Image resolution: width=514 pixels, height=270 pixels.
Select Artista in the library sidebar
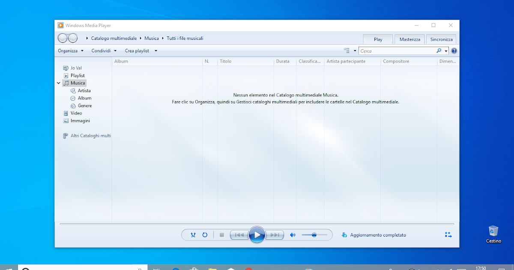[83, 90]
